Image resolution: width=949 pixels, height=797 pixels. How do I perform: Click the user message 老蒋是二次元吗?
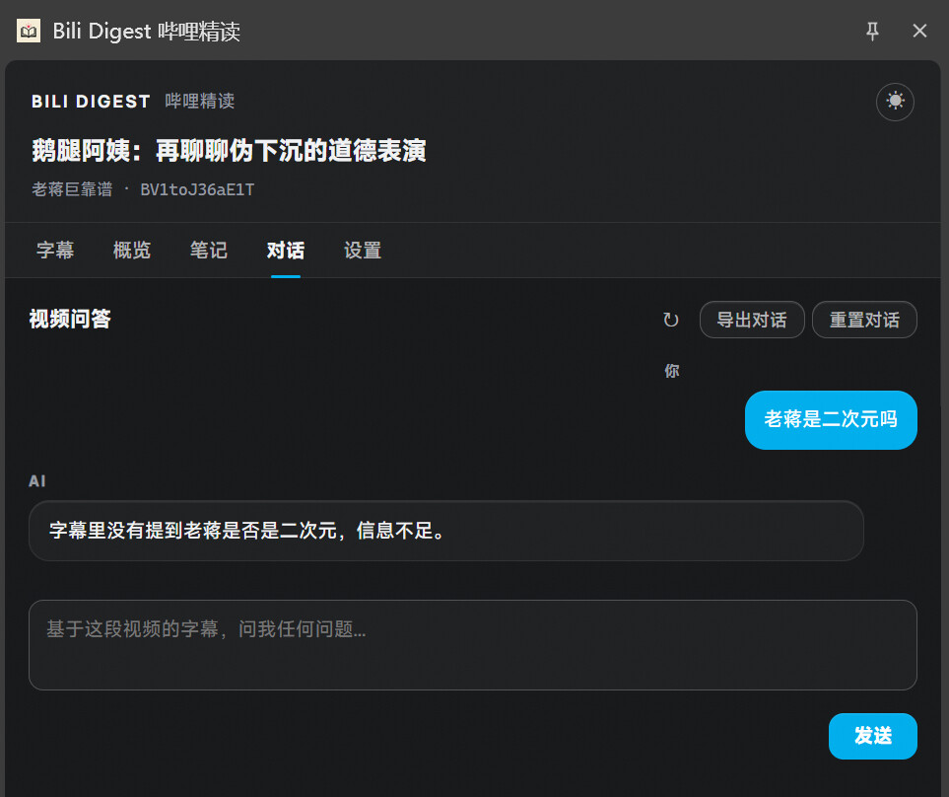pyautogui.click(x=831, y=419)
